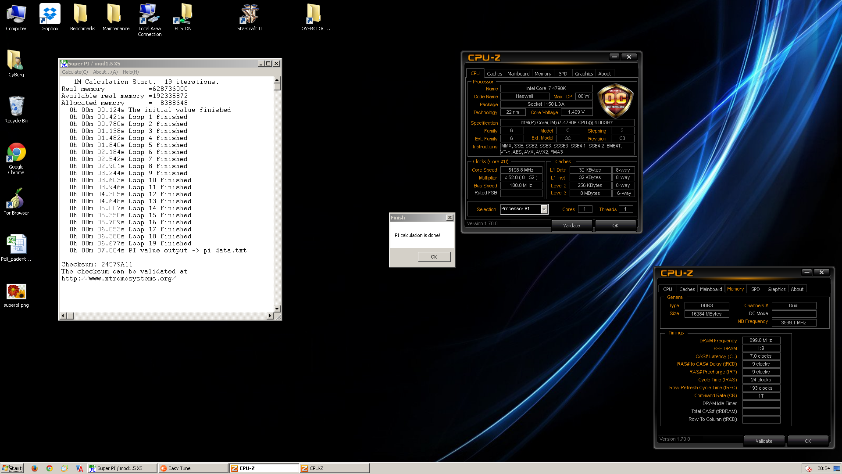842x474 pixels.
Task: Open the Start menu
Action: pos(12,468)
